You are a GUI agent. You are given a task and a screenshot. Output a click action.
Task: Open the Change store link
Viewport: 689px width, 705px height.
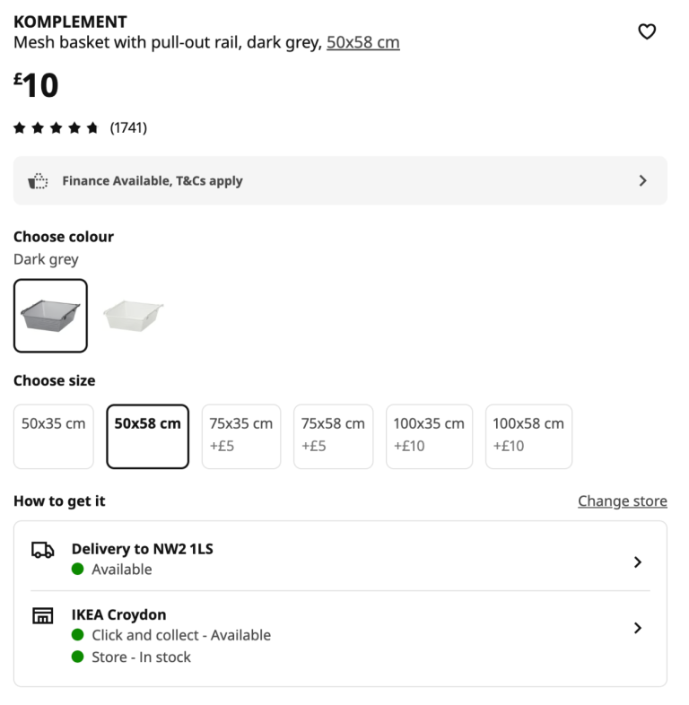(623, 501)
